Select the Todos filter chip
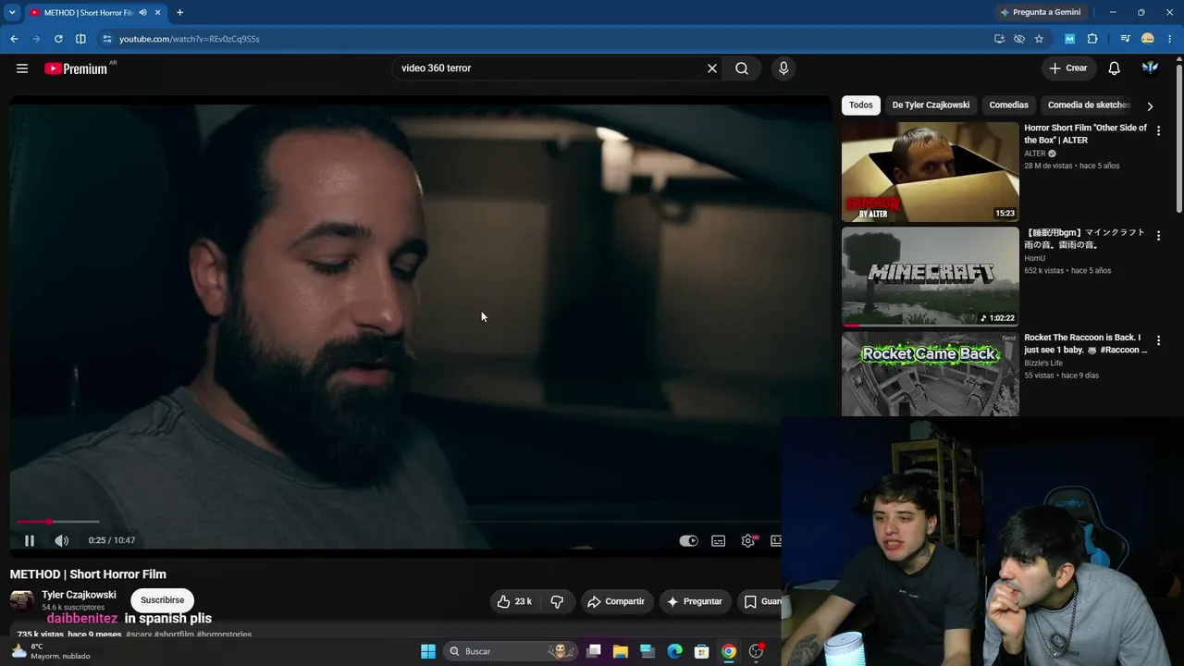1184x666 pixels. 861,105
